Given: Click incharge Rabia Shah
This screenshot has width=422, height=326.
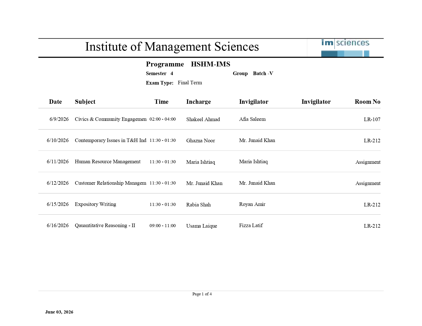Looking at the screenshot, I should point(198,205).
